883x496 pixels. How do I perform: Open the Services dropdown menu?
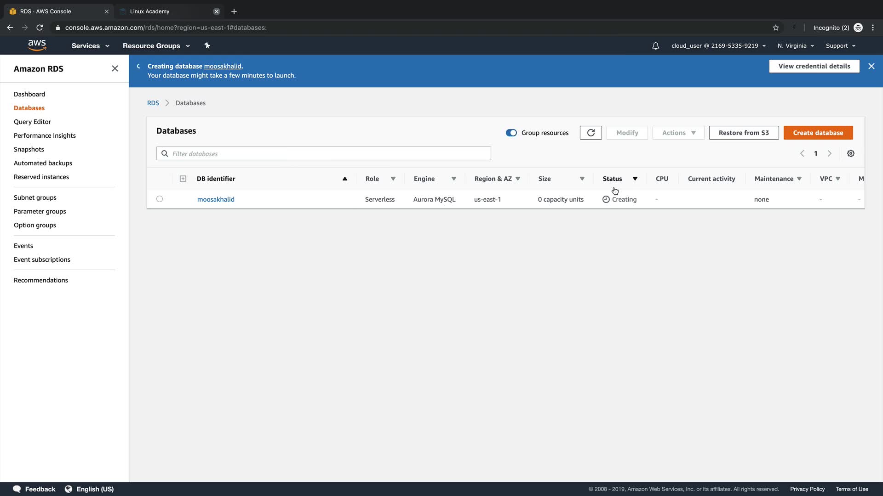tap(90, 46)
